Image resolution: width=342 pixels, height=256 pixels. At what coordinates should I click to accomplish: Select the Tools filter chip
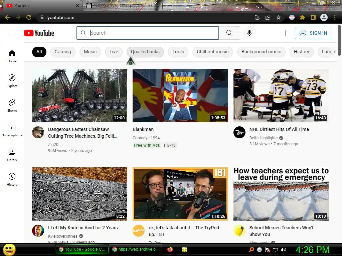click(178, 52)
